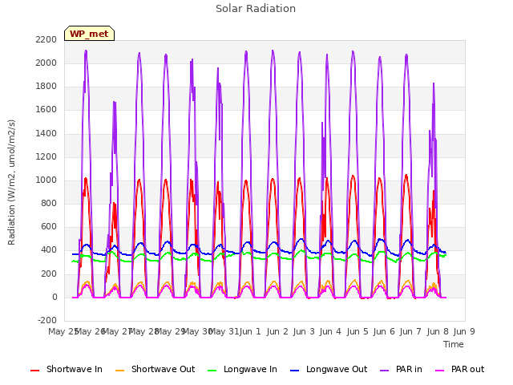Click the Jun 3 x-axis label
The image size is (513, 385).
coord(304,331)
